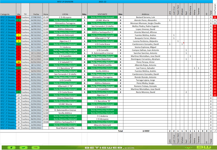Select referee Perez Peraza, Victor
Screen dimensions: 217x150
[145, 62]
